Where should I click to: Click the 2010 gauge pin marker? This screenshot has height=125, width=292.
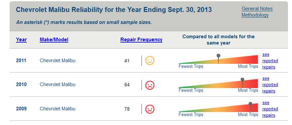tap(242, 83)
